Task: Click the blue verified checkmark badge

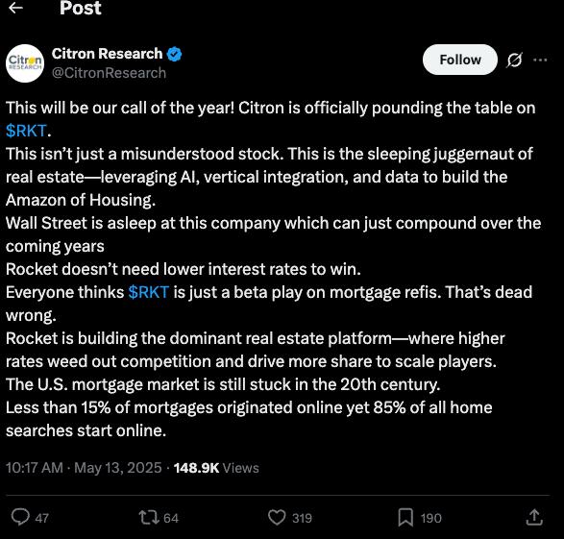Action: 175,55
